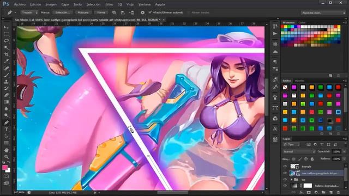349x196 pixels.
Task: Open the Capas panel menu
Action: coord(345,139)
